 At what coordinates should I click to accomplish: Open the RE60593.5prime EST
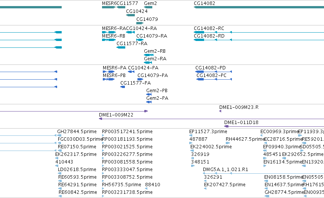click(x=60, y=181)
